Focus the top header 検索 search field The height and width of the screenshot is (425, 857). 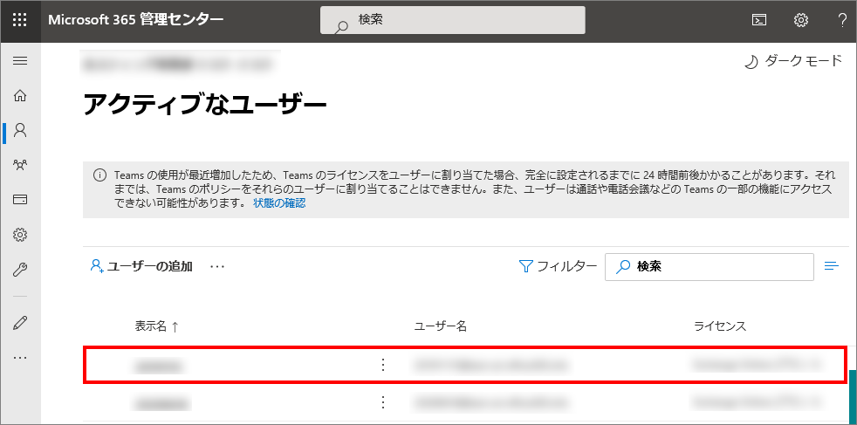point(453,20)
